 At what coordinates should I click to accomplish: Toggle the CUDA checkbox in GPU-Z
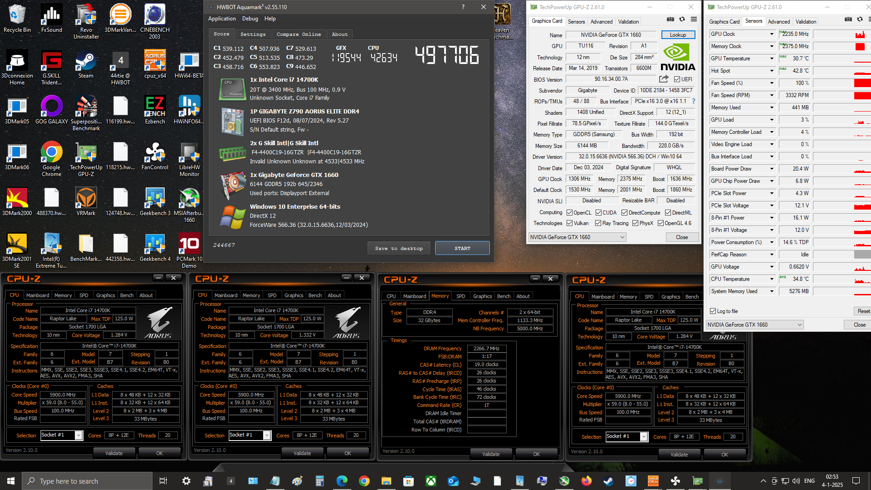[598, 213]
